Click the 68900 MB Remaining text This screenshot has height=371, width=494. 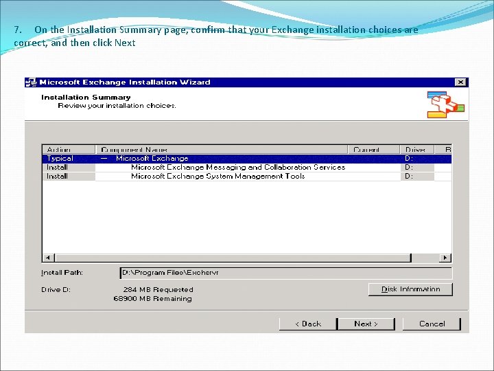pos(152,298)
